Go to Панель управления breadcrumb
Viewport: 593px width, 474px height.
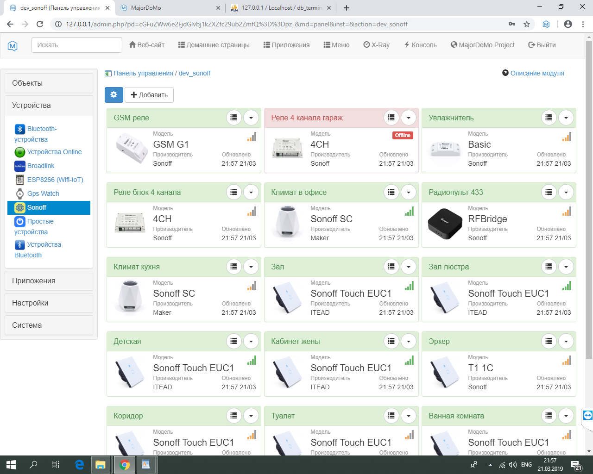143,73
